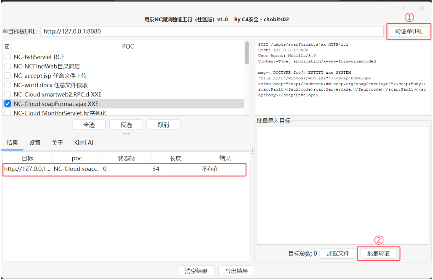Image resolution: width=433 pixels, height=280 pixels.
Task: Click the 加载文件 button
Action: tap(338, 253)
